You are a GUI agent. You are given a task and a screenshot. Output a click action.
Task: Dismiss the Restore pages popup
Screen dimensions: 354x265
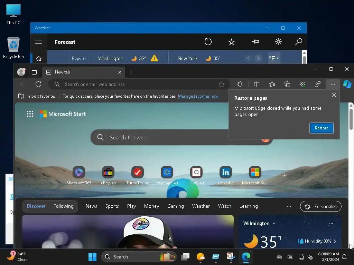[334, 95]
